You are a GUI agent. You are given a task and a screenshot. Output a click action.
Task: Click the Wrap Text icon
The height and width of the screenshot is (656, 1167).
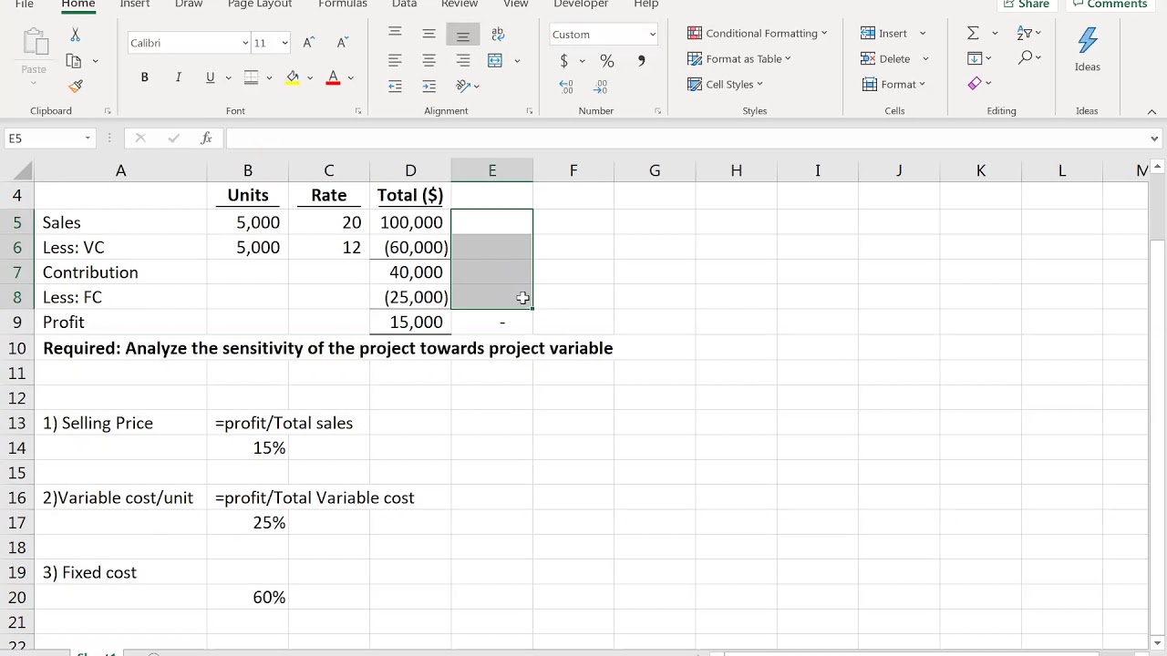point(497,35)
